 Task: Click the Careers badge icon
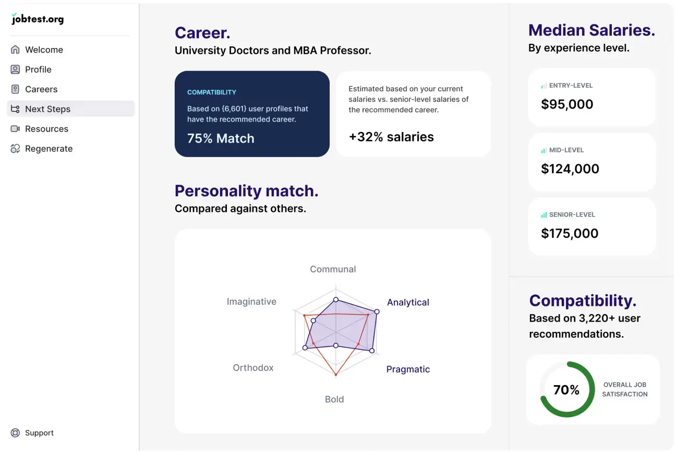coord(16,89)
